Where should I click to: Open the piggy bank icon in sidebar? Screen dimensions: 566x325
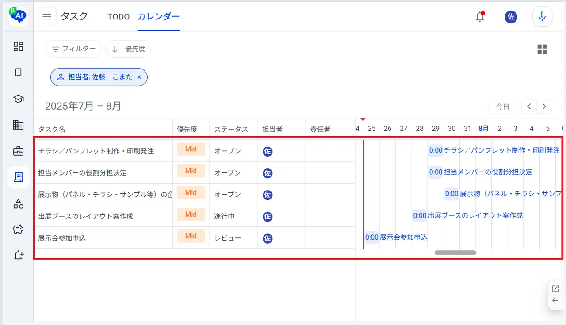pyautogui.click(x=18, y=229)
